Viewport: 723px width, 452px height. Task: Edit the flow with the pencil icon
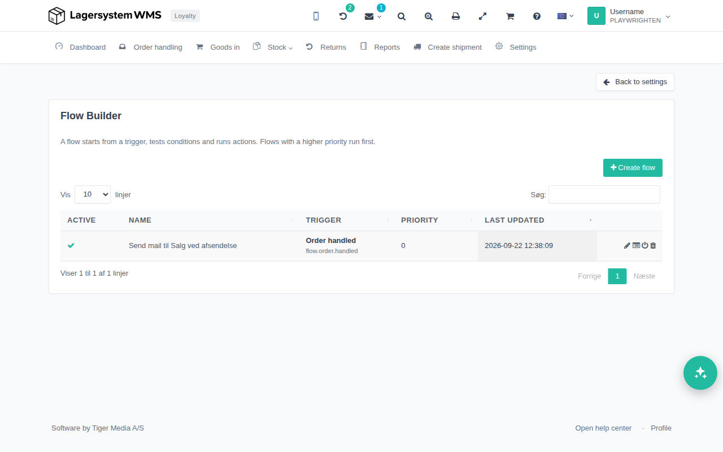[x=627, y=246]
